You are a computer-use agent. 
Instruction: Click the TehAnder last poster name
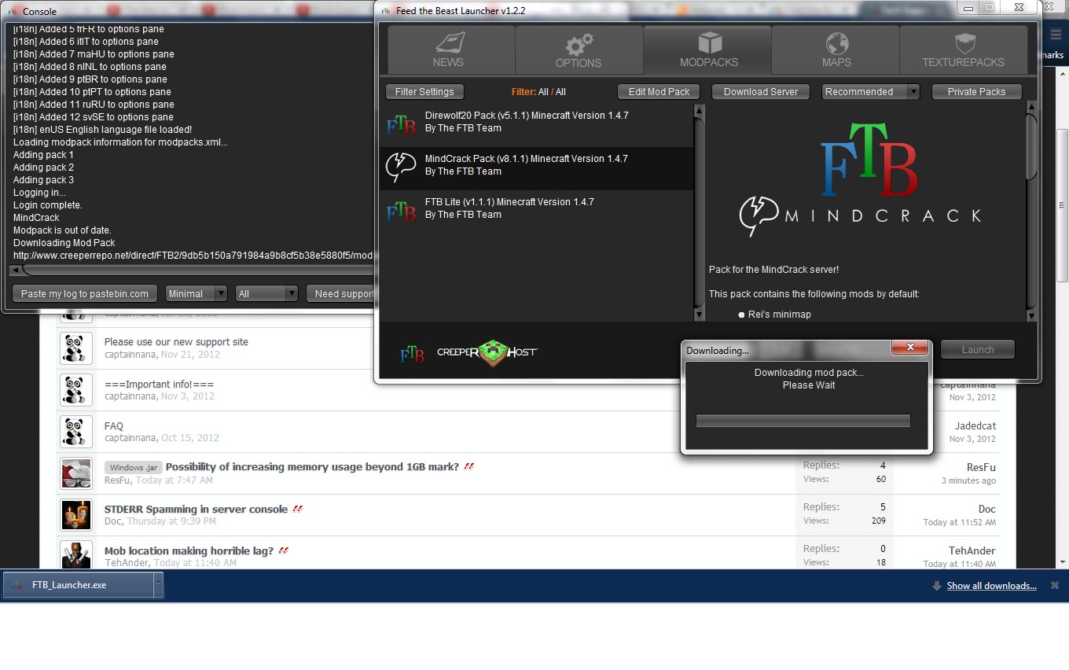coord(972,551)
